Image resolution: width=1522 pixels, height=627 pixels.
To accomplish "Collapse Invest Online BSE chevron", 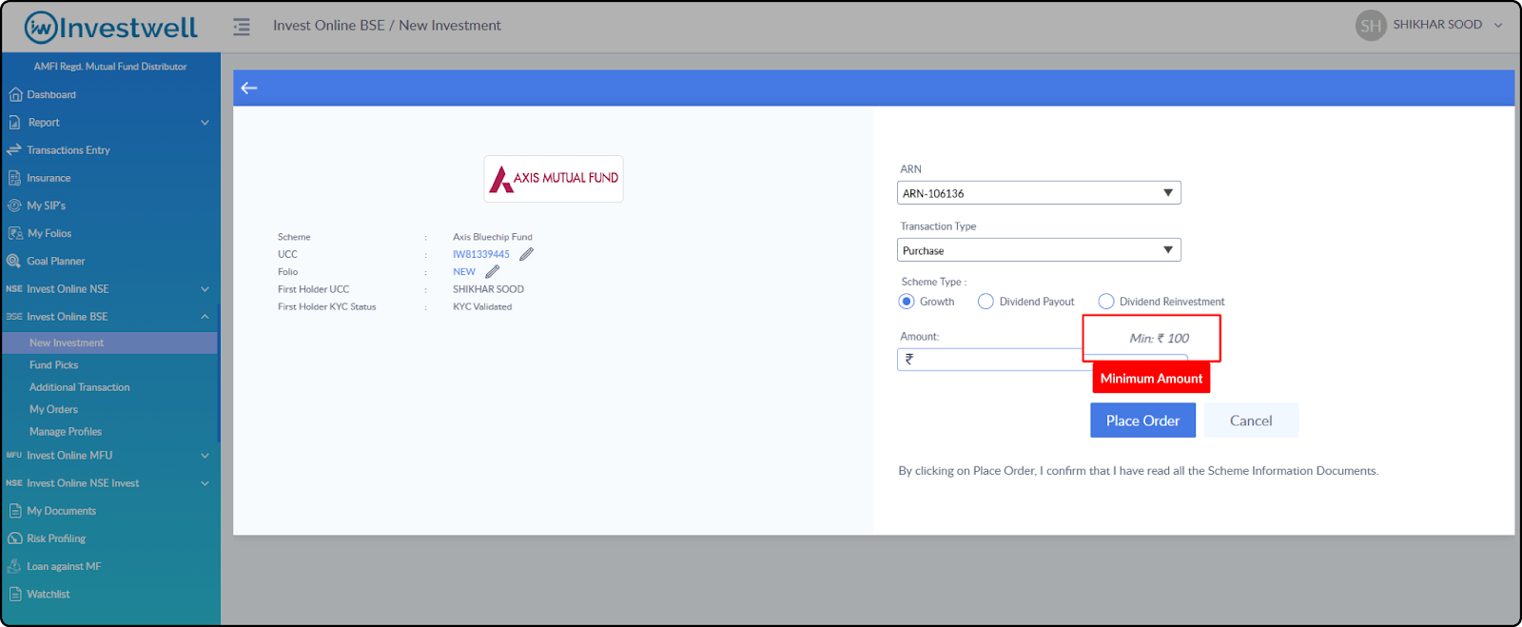I will [205, 317].
